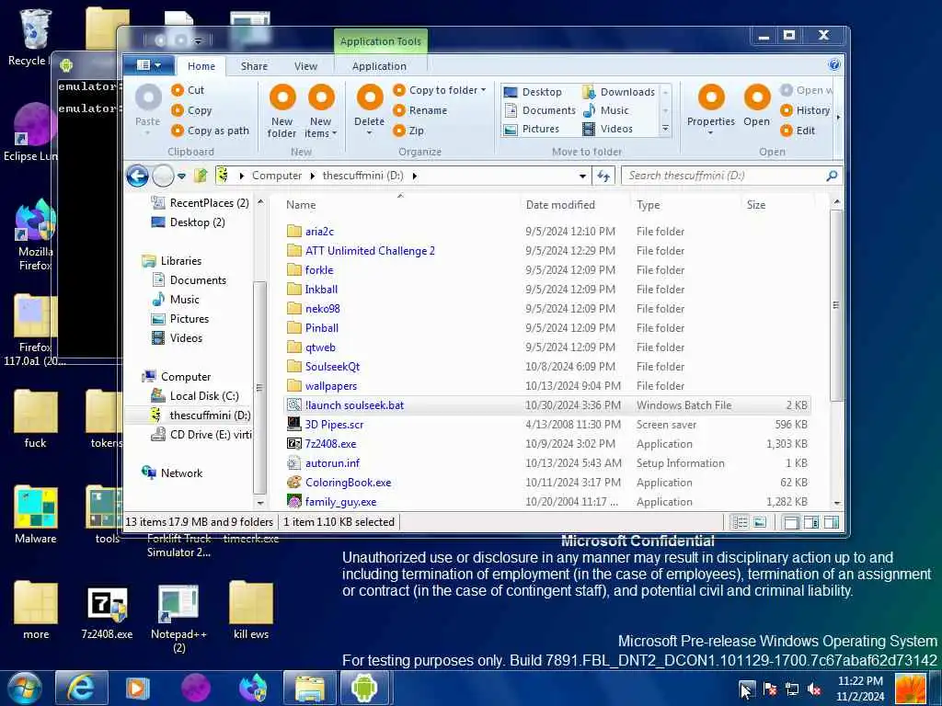The width and height of the screenshot is (942, 706).
Task: Click the Open icon in Open group
Action: [x=757, y=97]
